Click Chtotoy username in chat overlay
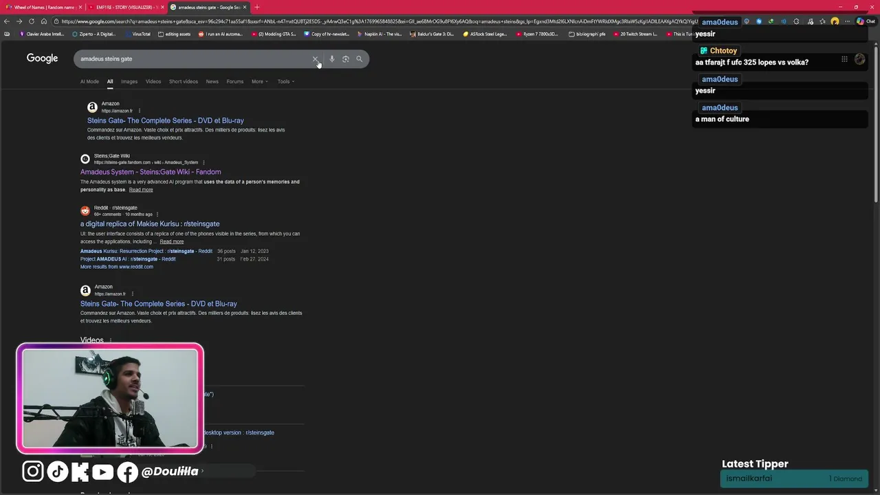This screenshot has width=880, height=495. point(723,51)
